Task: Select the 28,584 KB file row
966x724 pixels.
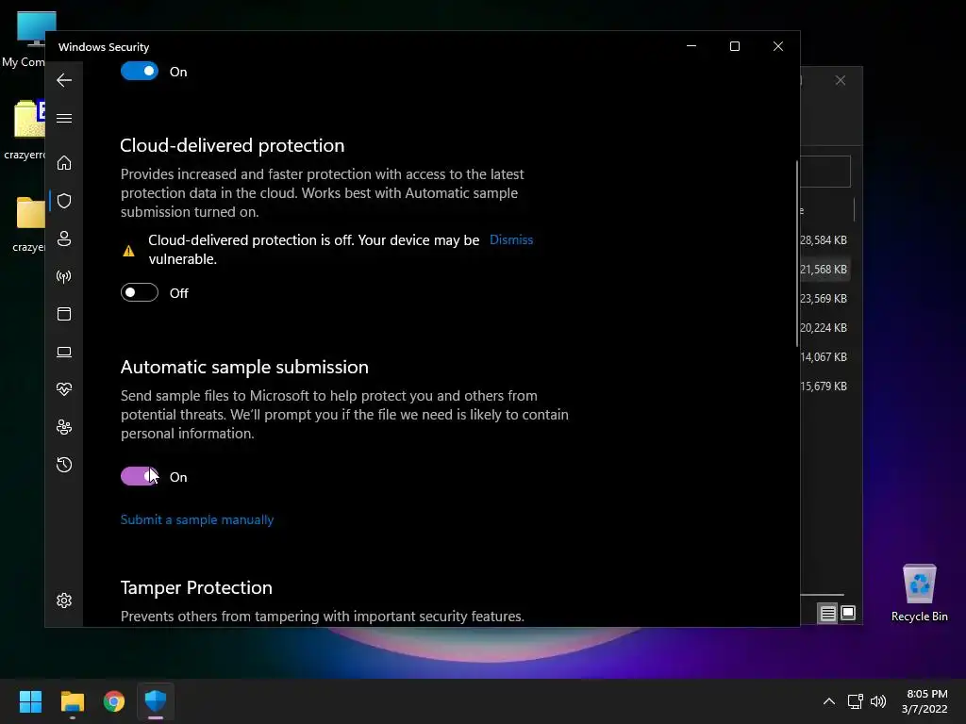Action: pos(825,240)
